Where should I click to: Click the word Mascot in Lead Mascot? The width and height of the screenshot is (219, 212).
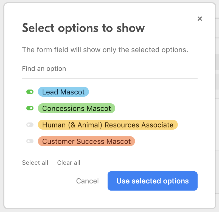click(x=72, y=92)
